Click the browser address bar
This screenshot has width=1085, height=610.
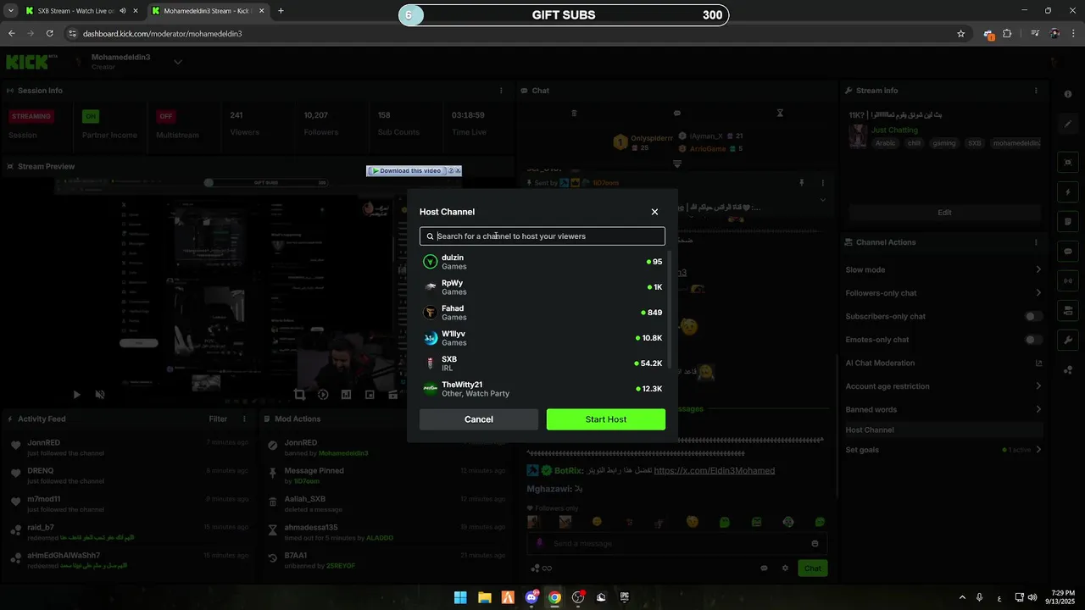[509, 34]
